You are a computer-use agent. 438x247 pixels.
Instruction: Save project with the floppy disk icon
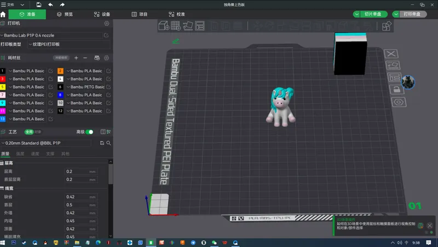pyautogui.click(x=39, y=4)
